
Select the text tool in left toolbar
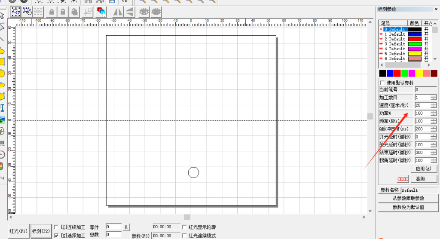click(2, 107)
